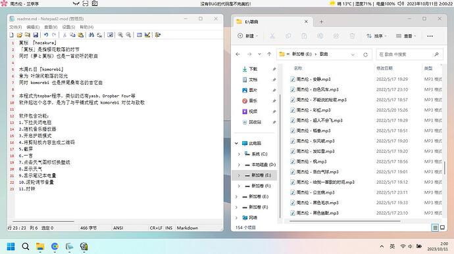Screen dimensions: 454x254
Task: Switch to large icons view toggle at Explorer bottom
Action: [442, 228]
